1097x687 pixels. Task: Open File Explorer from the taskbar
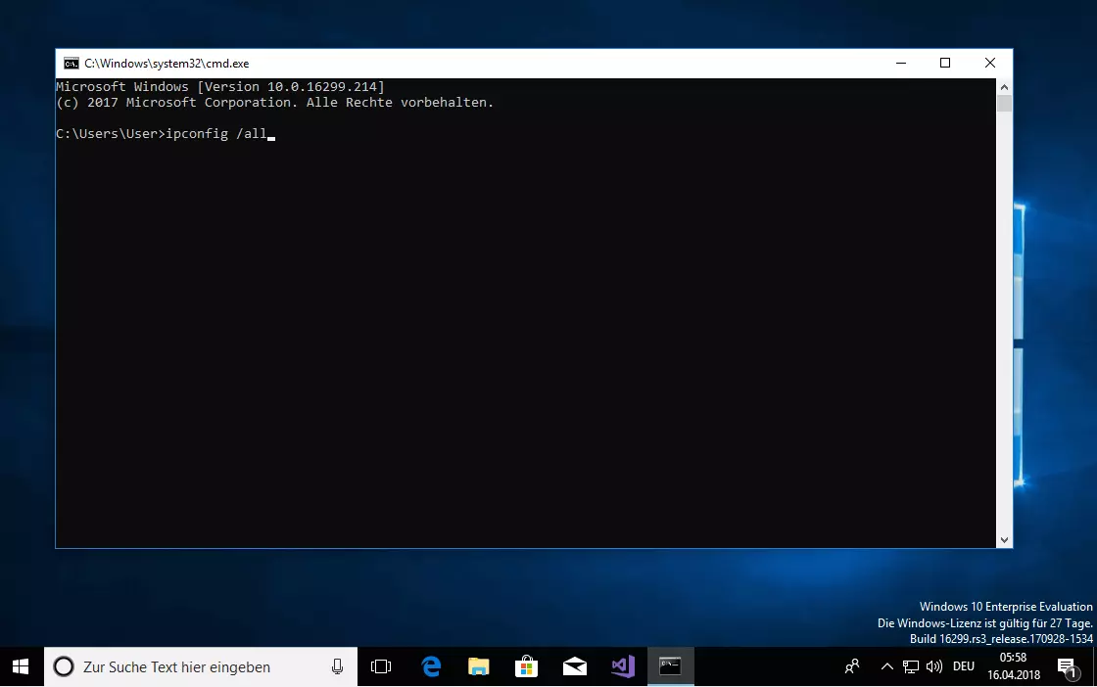[x=479, y=666]
